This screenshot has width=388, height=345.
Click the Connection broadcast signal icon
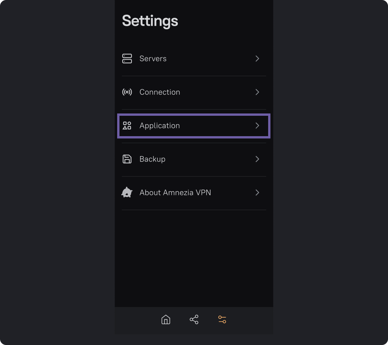pos(127,92)
